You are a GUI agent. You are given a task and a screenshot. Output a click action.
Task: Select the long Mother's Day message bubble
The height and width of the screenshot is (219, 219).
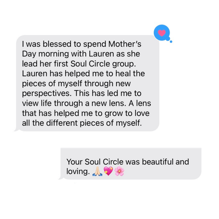click(88, 83)
